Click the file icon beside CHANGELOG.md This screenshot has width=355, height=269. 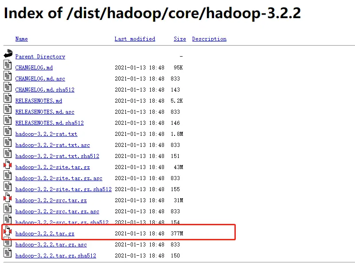(x=7, y=65)
